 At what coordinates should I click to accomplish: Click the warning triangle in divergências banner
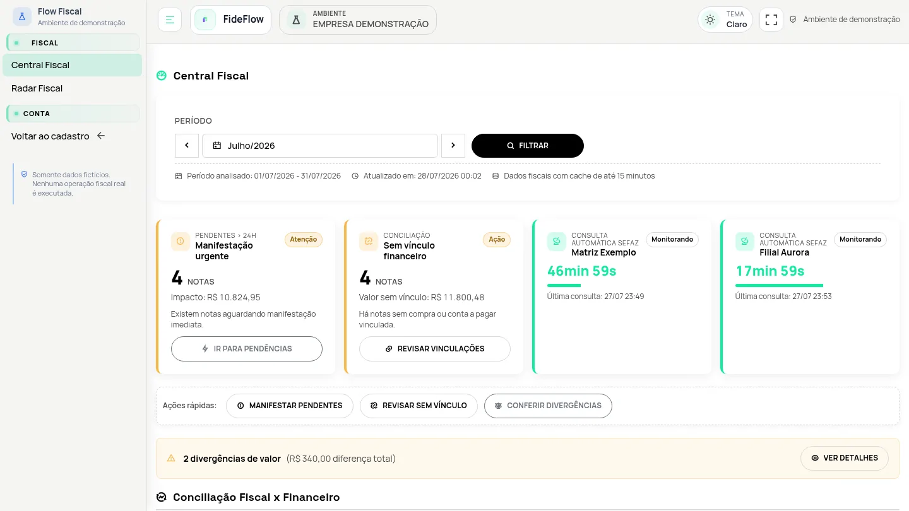point(171,459)
